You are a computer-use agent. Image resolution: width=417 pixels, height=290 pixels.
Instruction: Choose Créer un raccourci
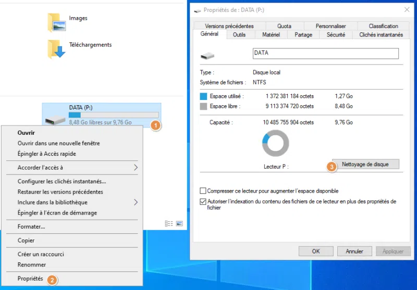point(72,254)
